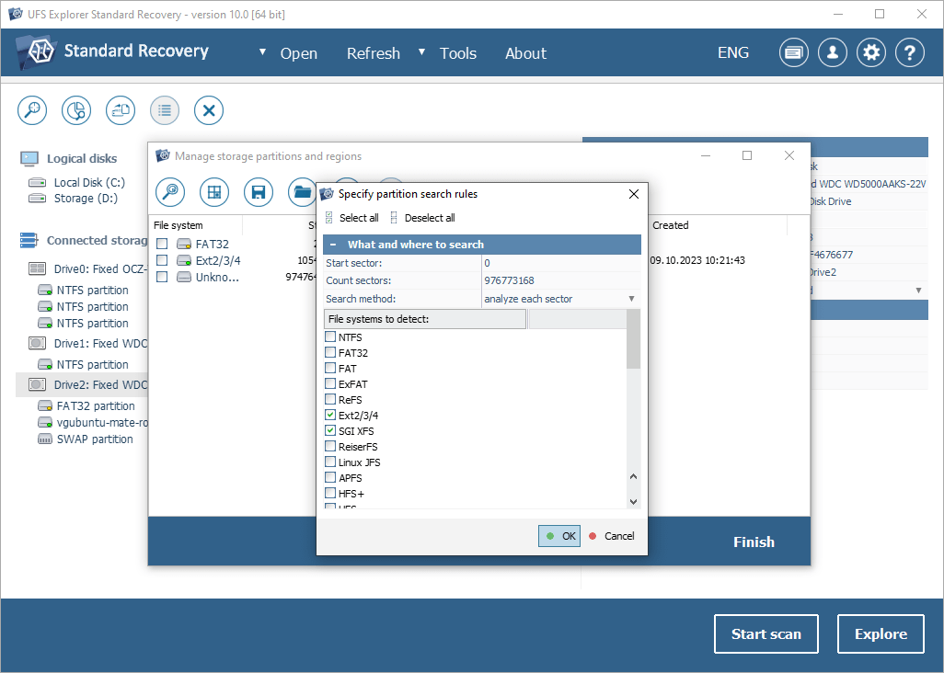Viewport: 944px width, 673px height.
Task: Click the SWAP partition icon
Action: [45, 439]
